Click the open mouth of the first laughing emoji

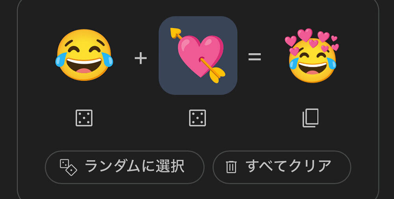(x=84, y=66)
